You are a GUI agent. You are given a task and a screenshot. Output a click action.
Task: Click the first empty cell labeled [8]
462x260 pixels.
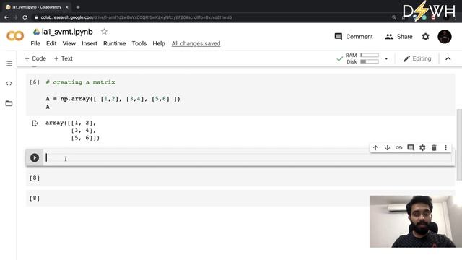point(240,178)
